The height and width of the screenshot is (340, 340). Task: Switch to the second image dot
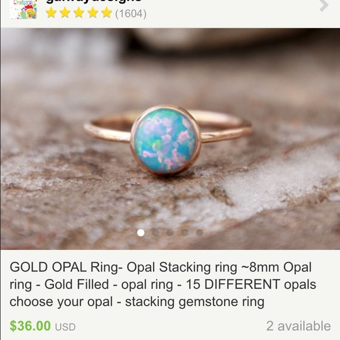tap(155, 233)
